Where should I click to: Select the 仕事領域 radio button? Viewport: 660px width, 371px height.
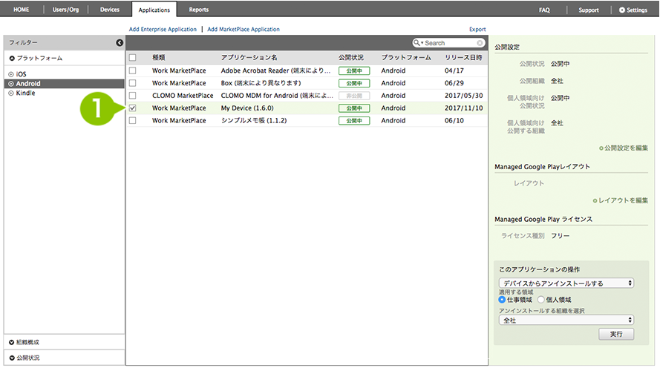click(x=502, y=300)
